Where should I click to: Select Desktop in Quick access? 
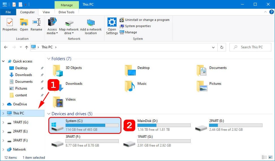pyautogui.click(x=21, y=68)
